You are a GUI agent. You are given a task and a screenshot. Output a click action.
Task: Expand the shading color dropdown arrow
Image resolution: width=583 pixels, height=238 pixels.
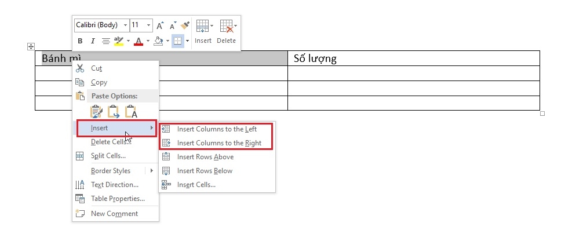(x=167, y=41)
